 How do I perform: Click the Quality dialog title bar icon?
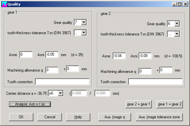click(4, 4)
